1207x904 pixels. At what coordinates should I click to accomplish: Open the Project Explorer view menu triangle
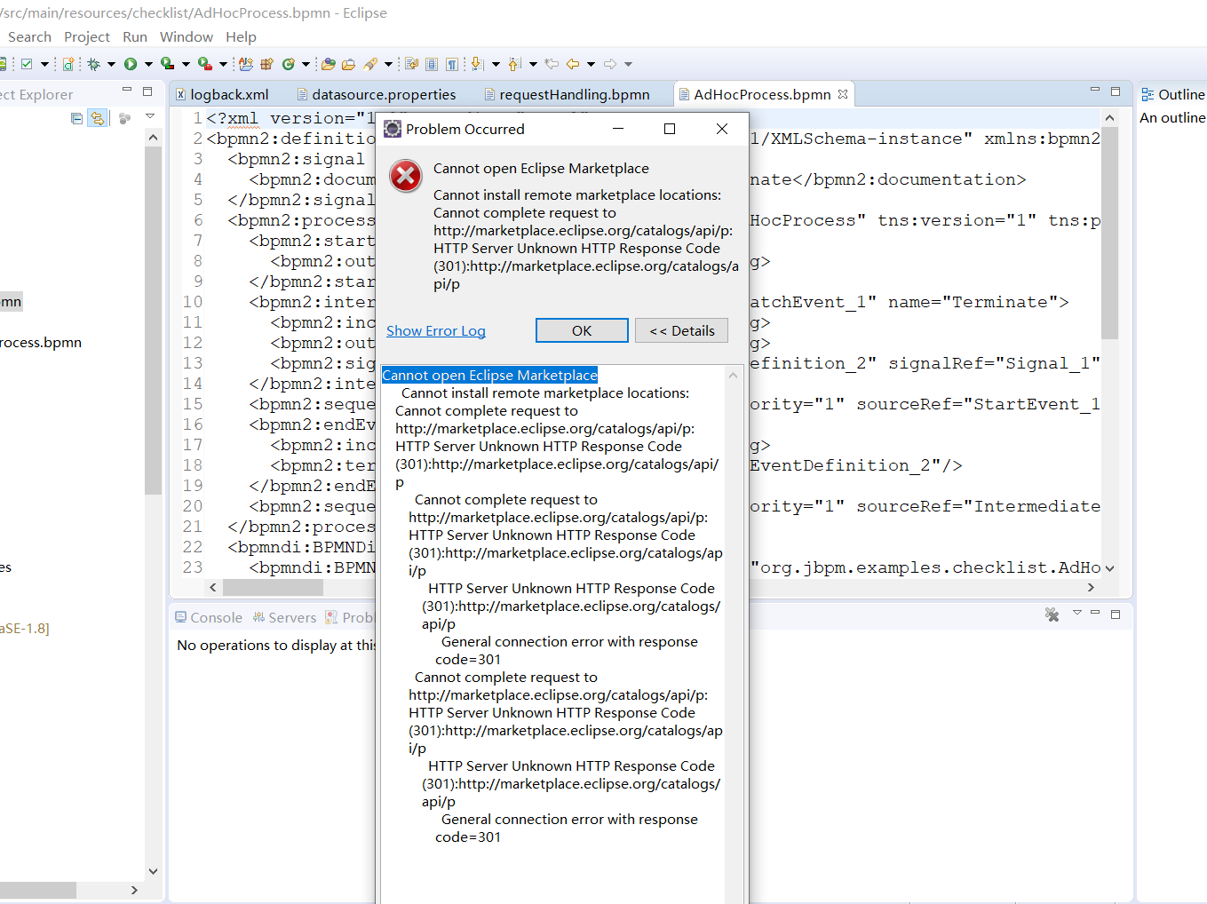point(150,116)
